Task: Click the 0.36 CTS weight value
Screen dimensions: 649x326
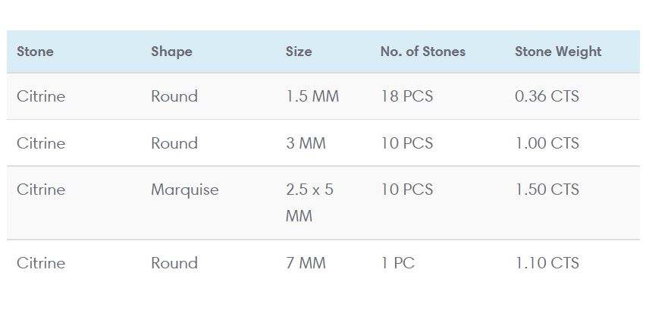Action: click(x=547, y=96)
